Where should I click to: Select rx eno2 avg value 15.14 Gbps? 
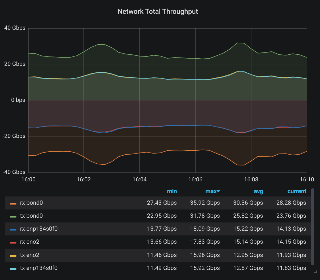(248, 242)
